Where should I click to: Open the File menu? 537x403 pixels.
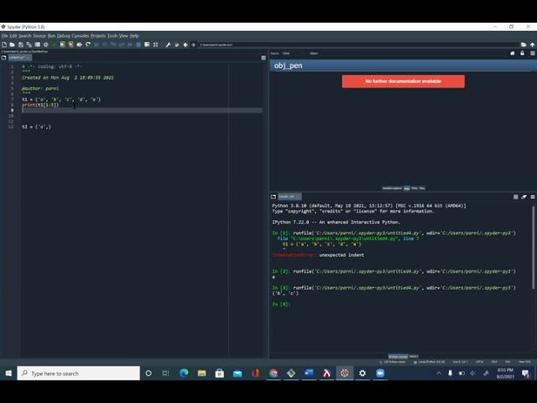pyautogui.click(x=4, y=35)
